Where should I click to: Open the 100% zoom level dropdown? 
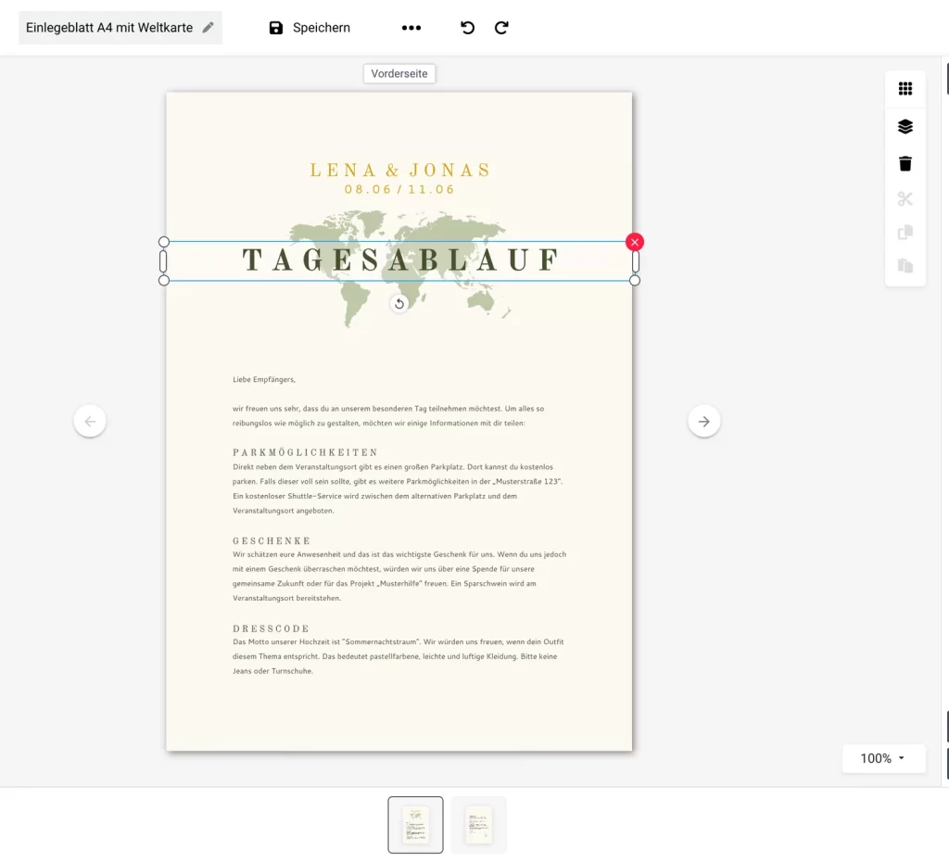[x=883, y=758]
